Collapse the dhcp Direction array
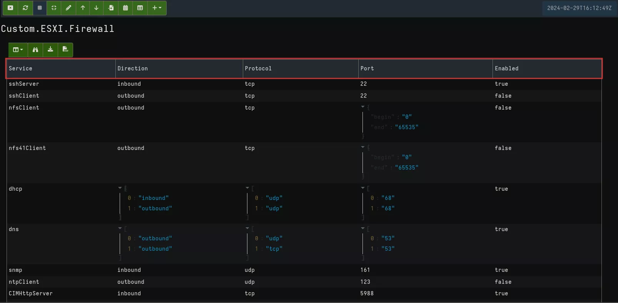This screenshot has width=618, height=303. coord(120,188)
